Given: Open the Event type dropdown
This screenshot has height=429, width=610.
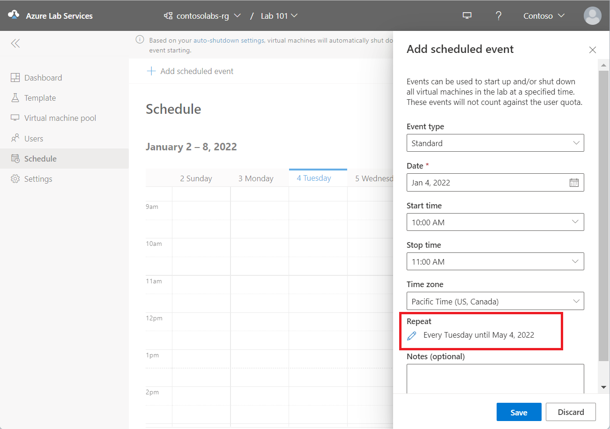Looking at the screenshot, I should 495,143.
